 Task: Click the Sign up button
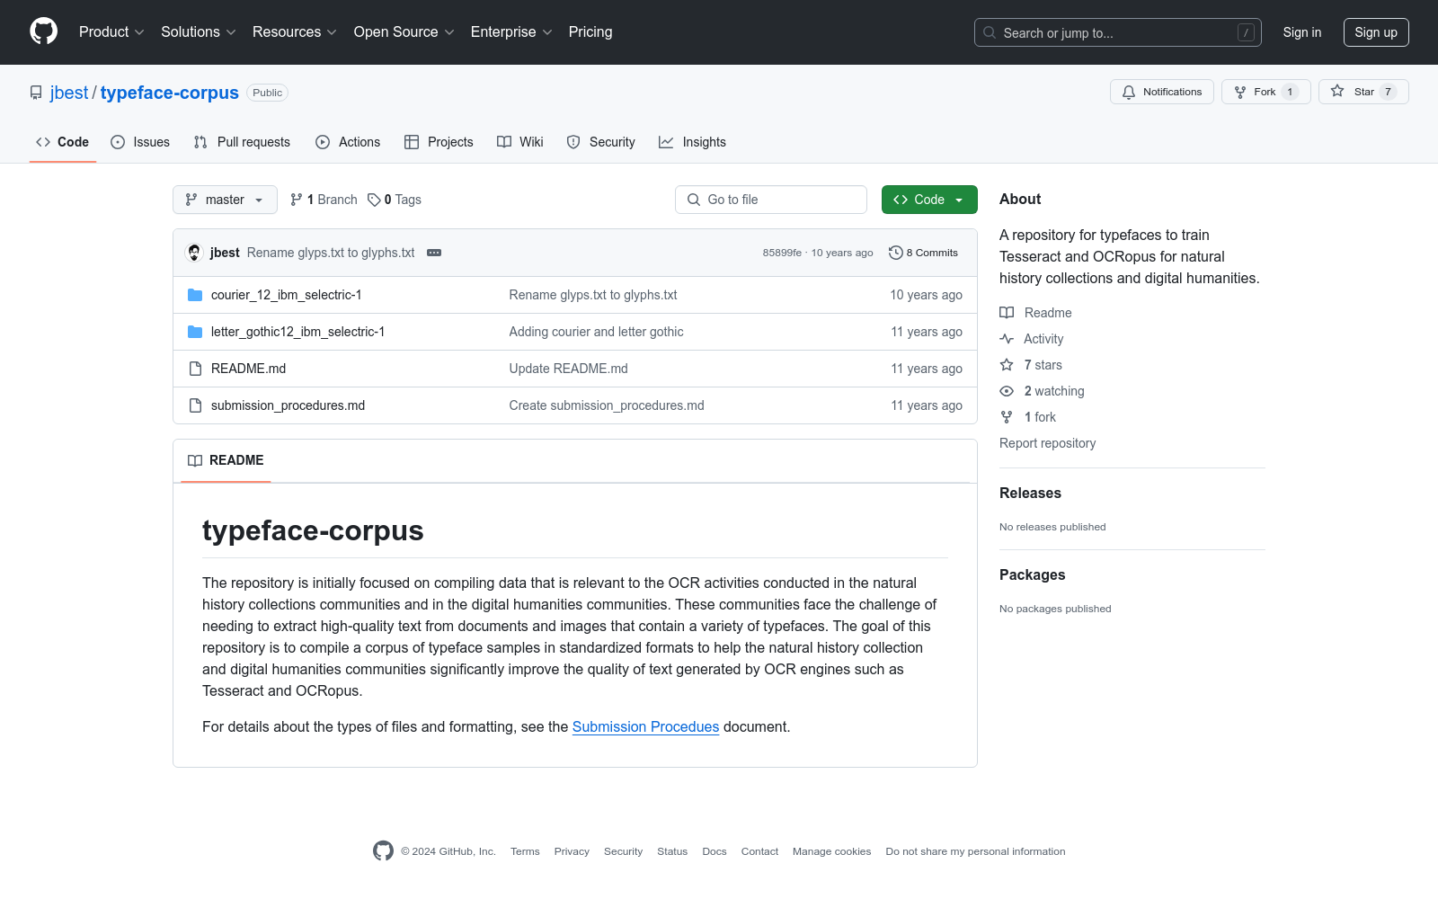point(1376,32)
